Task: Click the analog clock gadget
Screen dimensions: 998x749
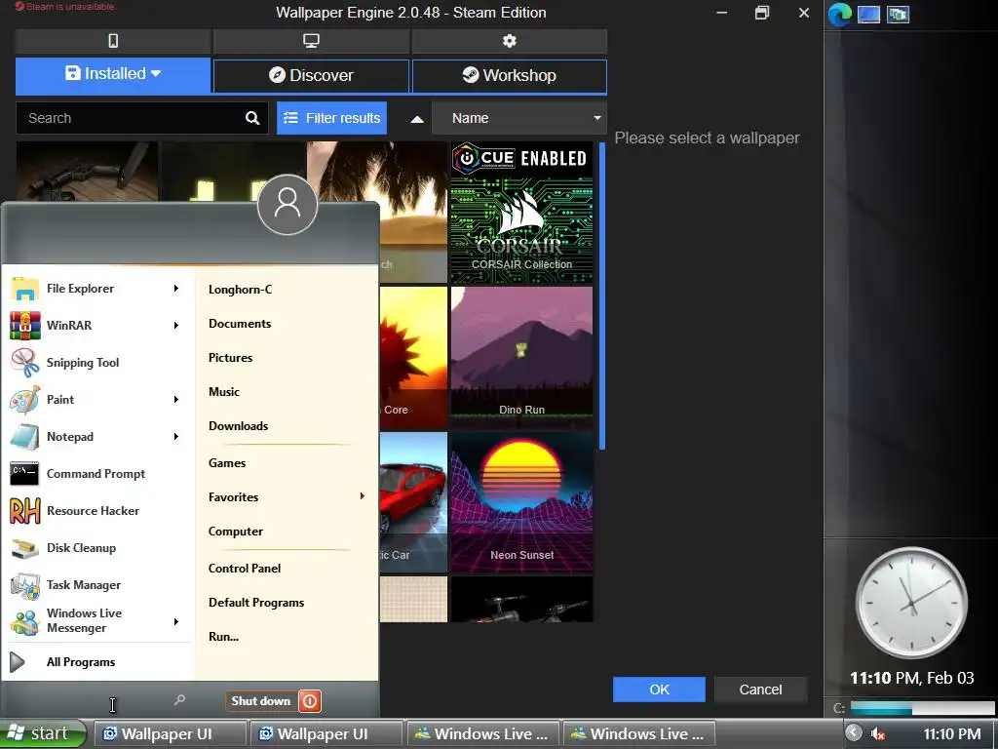Action: (x=911, y=603)
